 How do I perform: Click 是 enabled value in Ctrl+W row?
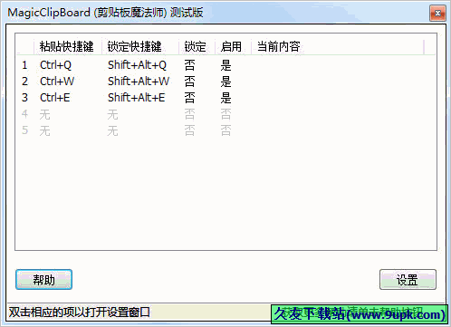(225, 82)
